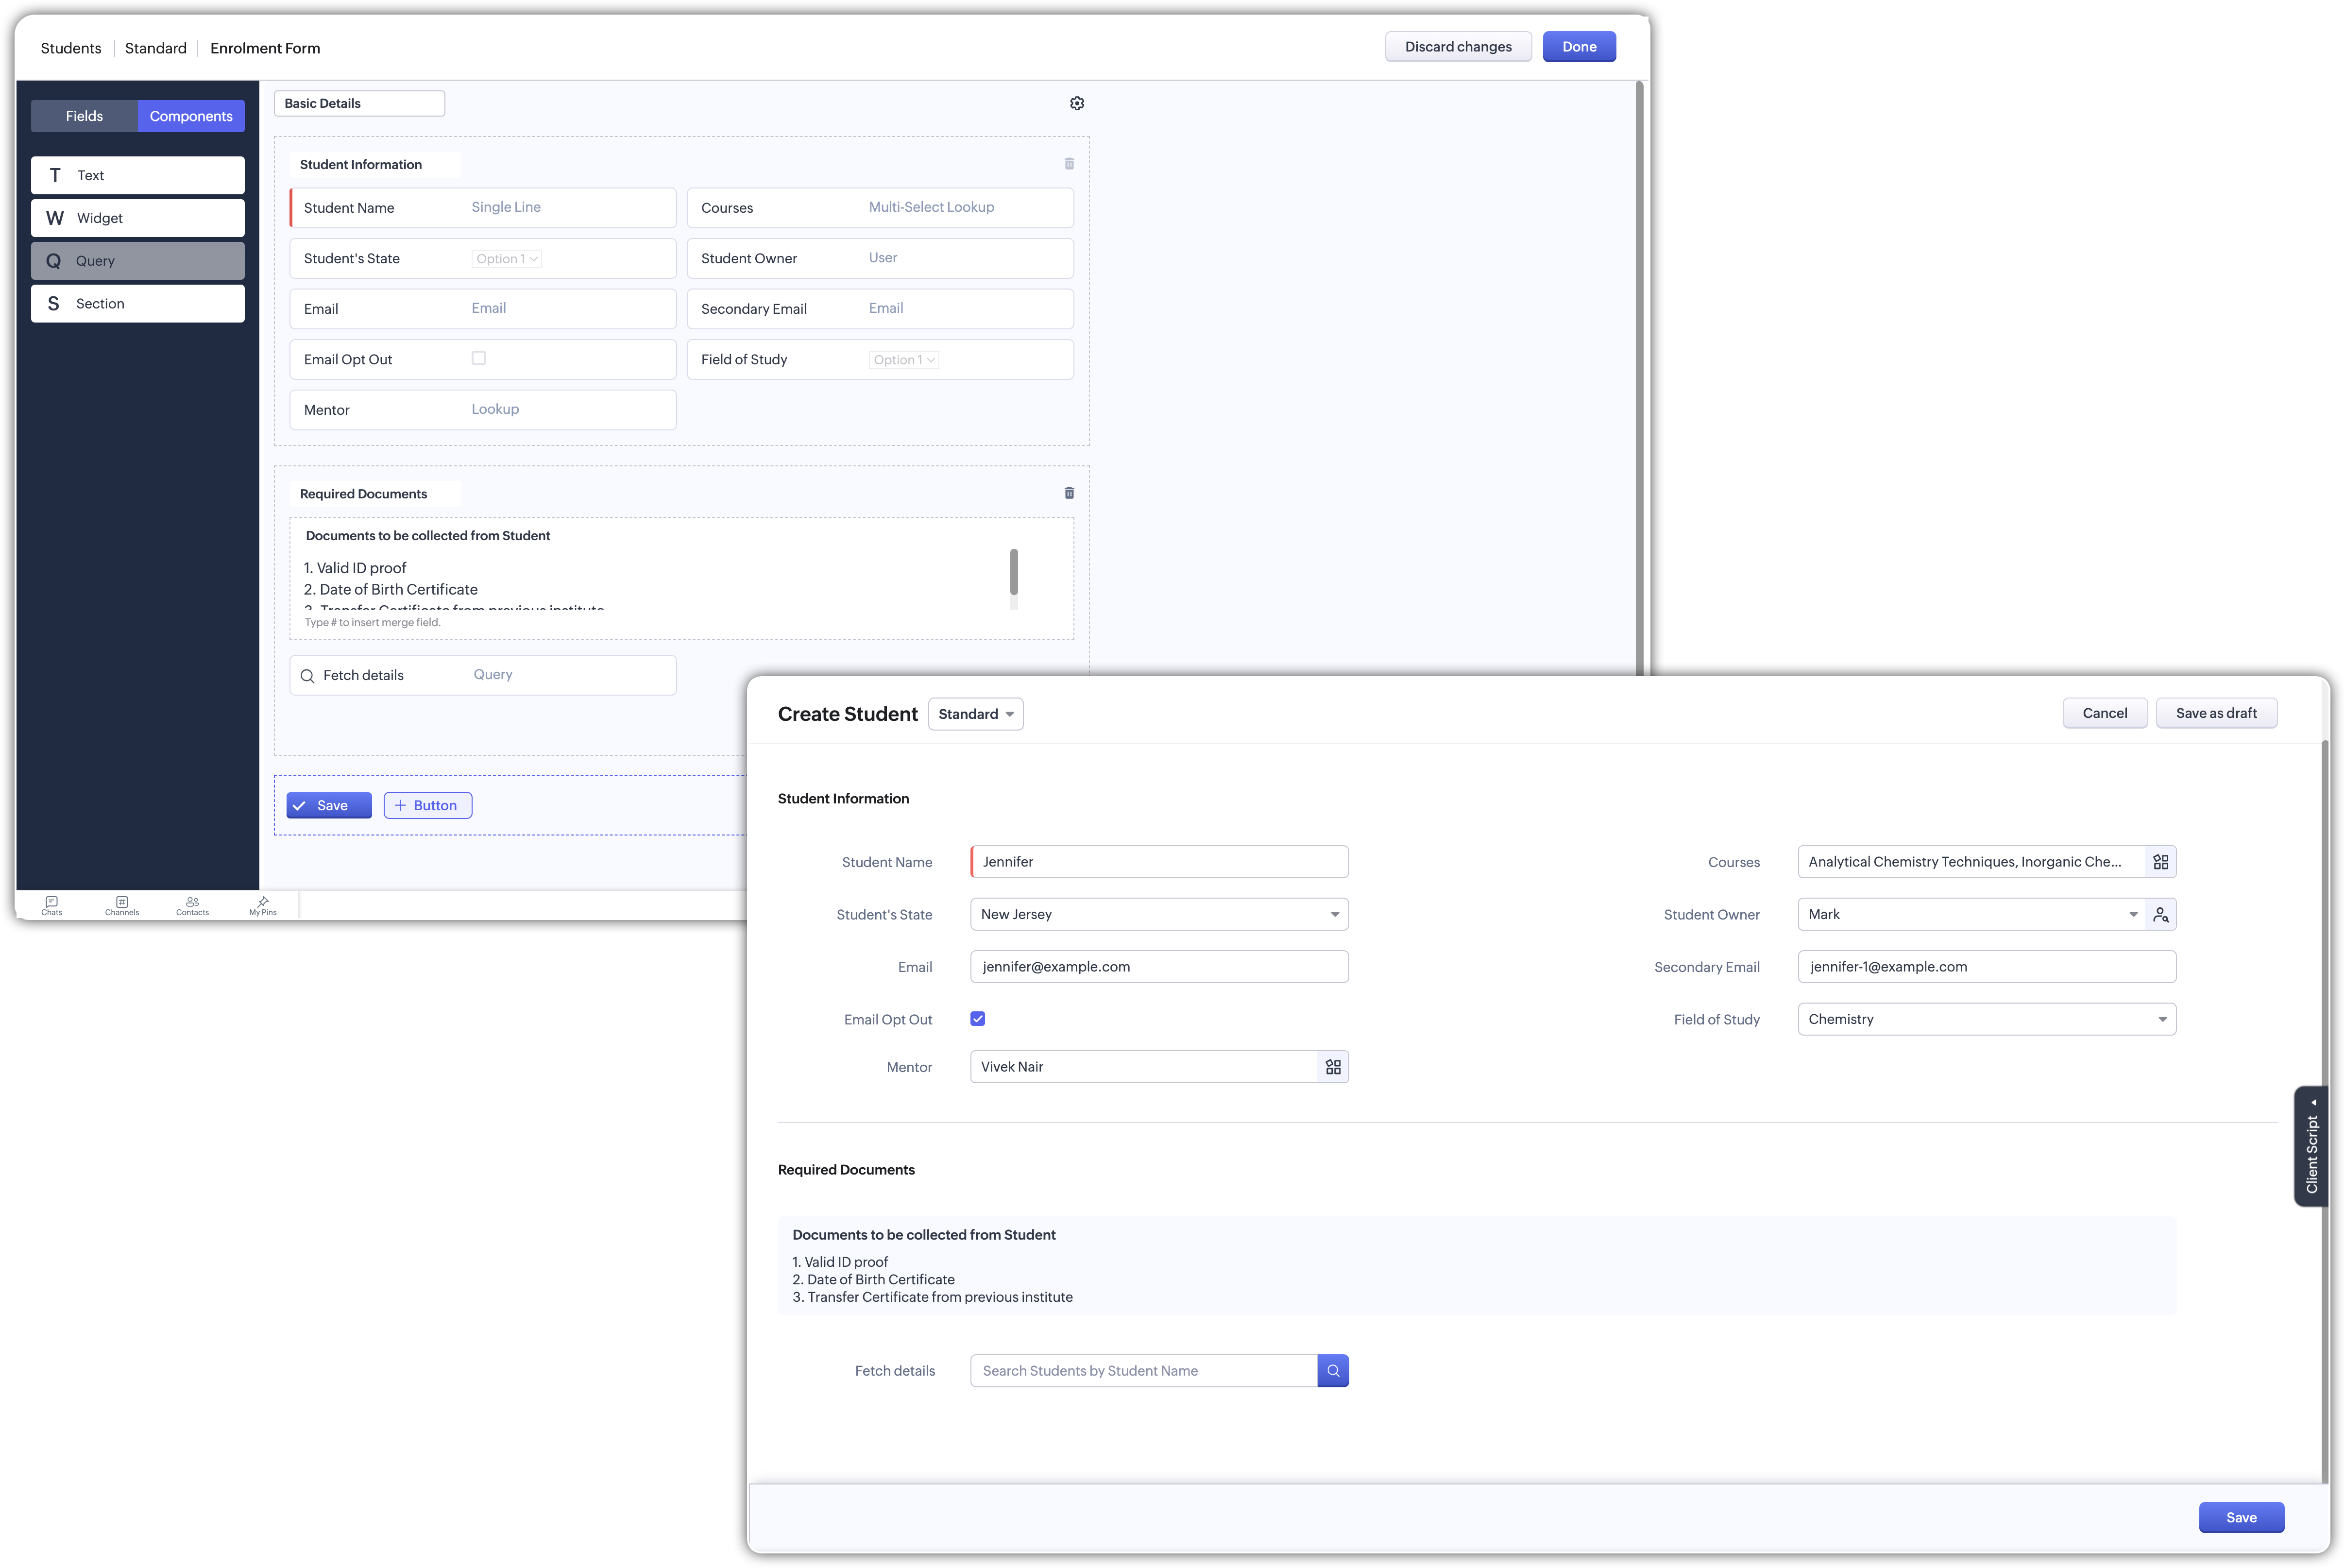Click Save as draft button
The width and height of the screenshot is (2345, 1568).
[x=2216, y=713]
